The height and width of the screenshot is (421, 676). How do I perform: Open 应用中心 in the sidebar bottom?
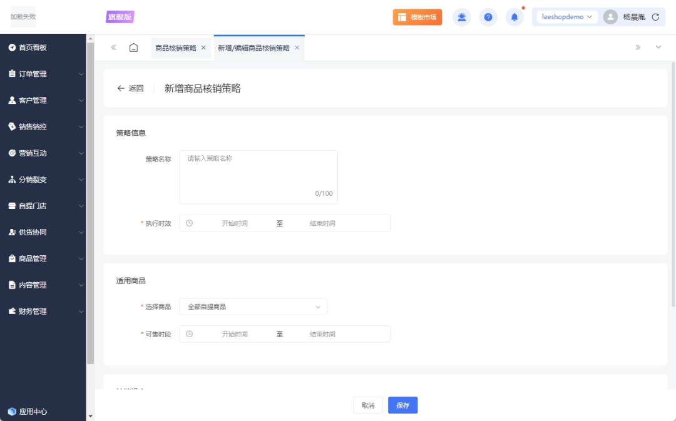point(33,412)
